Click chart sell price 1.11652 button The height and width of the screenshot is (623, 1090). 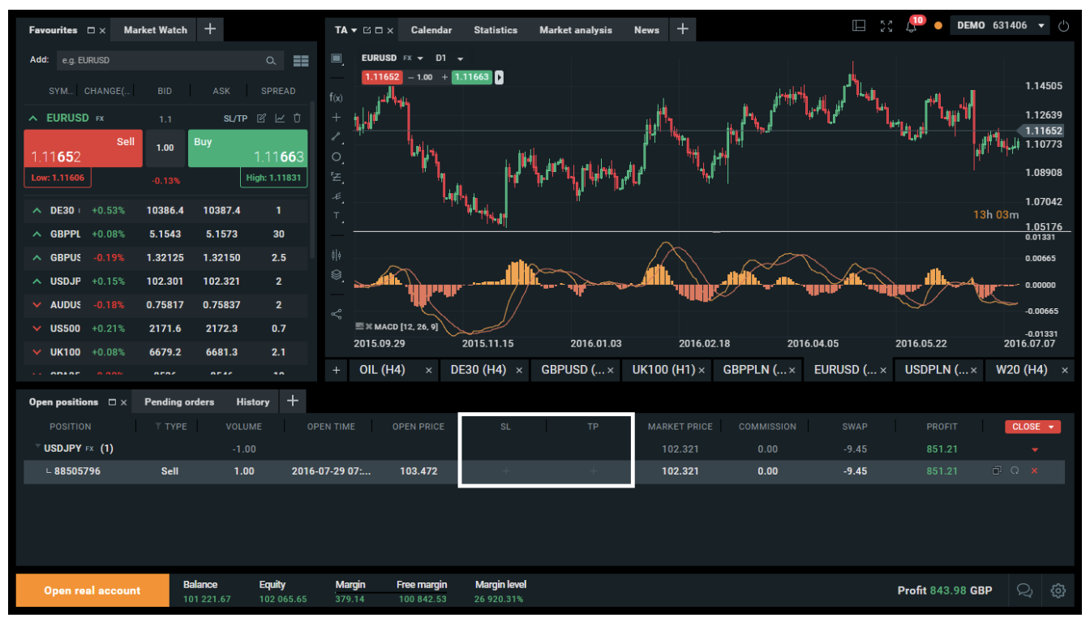(382, 77)
